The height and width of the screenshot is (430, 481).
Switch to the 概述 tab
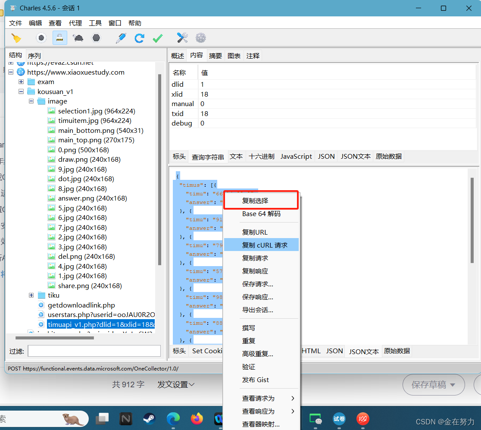click(x=177, y=56)
